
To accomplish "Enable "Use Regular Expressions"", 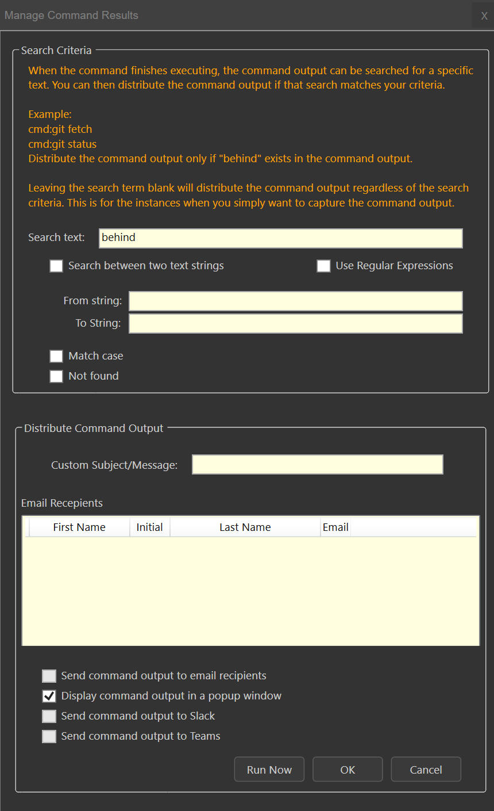I will pyautogui.click(x=323, y=266).
